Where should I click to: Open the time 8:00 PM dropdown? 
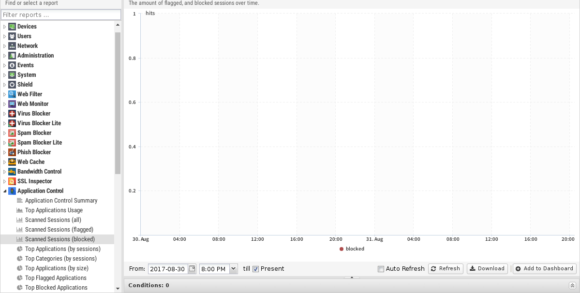point(234,269)
